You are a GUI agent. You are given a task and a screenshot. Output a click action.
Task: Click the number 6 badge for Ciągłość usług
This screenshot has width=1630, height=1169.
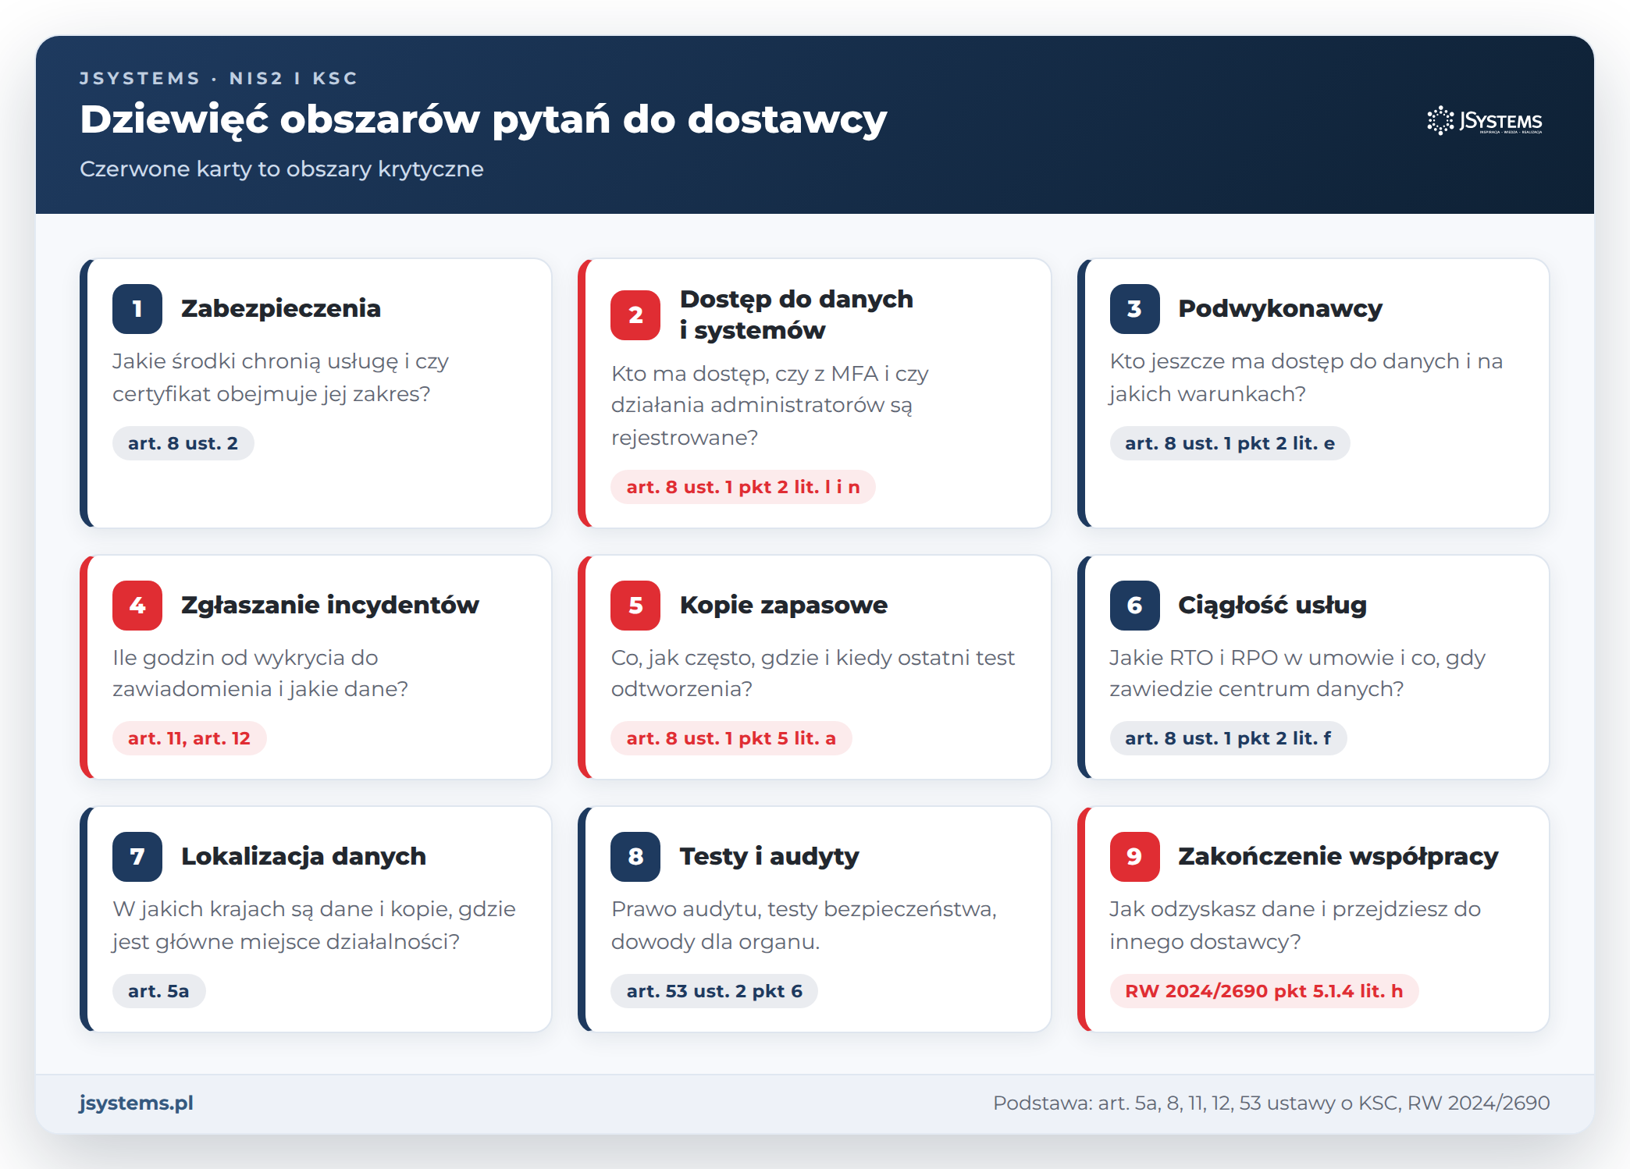[x=1134, y=605]
